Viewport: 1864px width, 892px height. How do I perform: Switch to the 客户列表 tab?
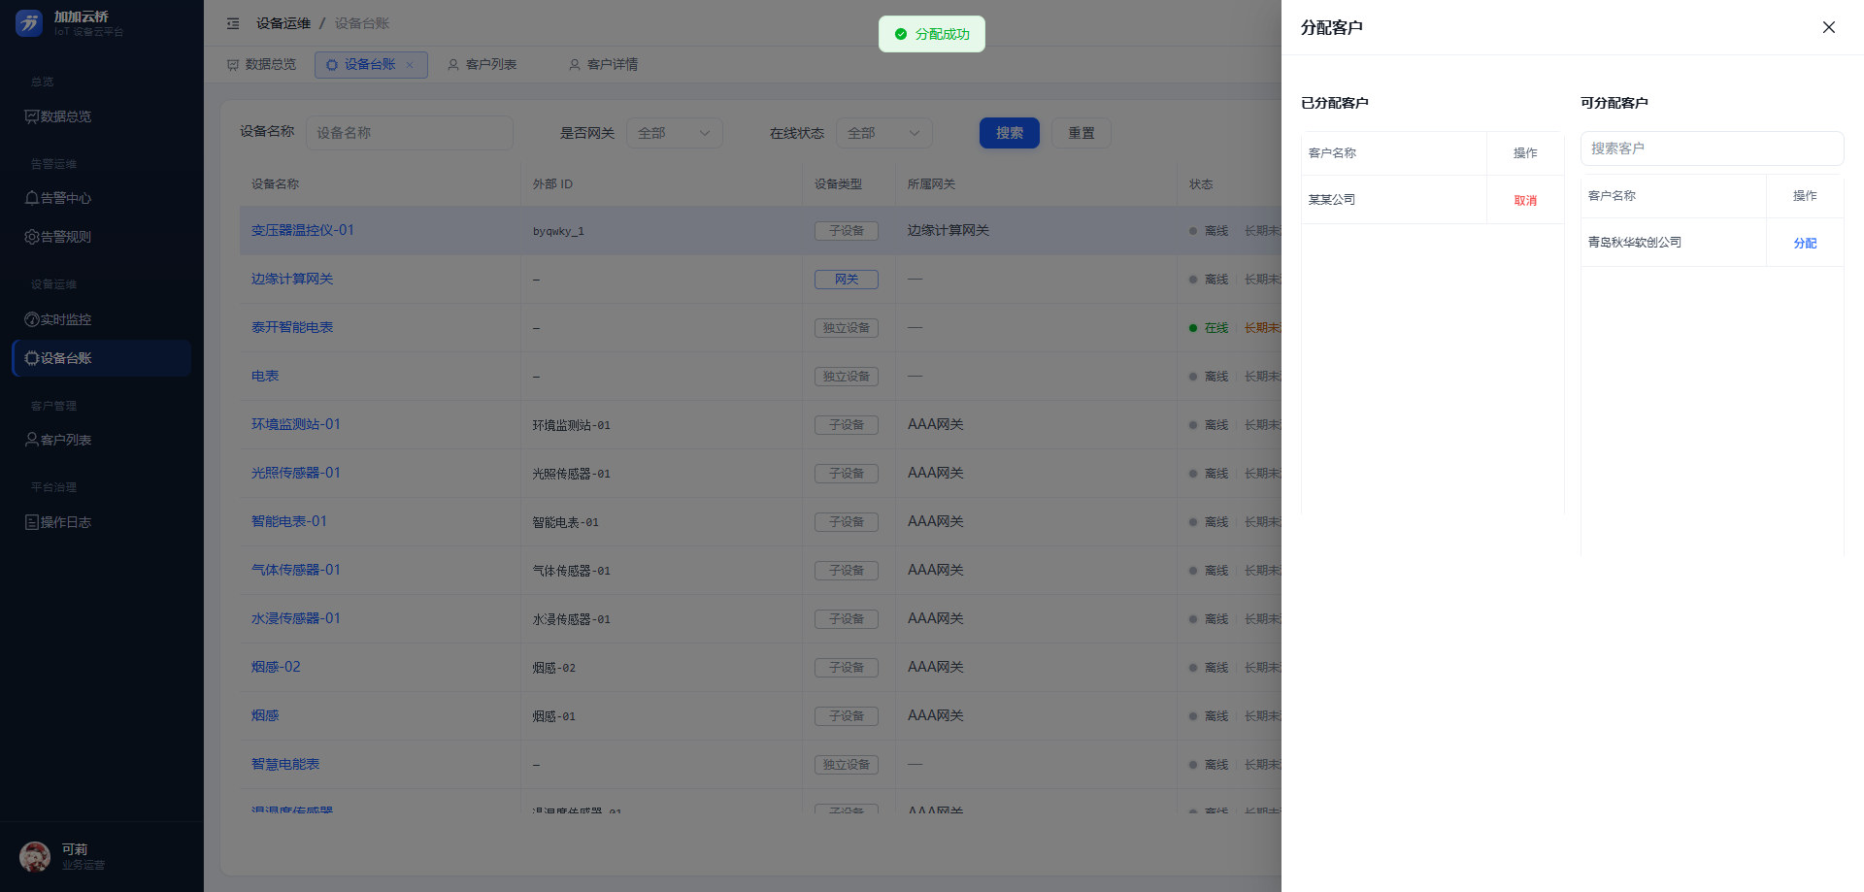pyautogui.click(x=482, y=65)
